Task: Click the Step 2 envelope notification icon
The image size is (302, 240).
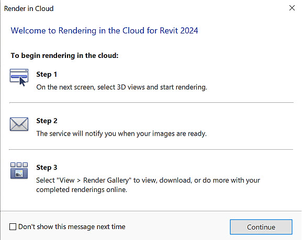Action: 19,124
